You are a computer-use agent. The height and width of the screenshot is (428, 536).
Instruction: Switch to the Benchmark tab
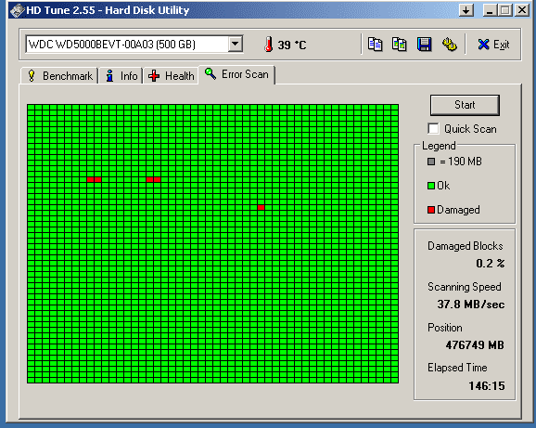click(60, 75)
